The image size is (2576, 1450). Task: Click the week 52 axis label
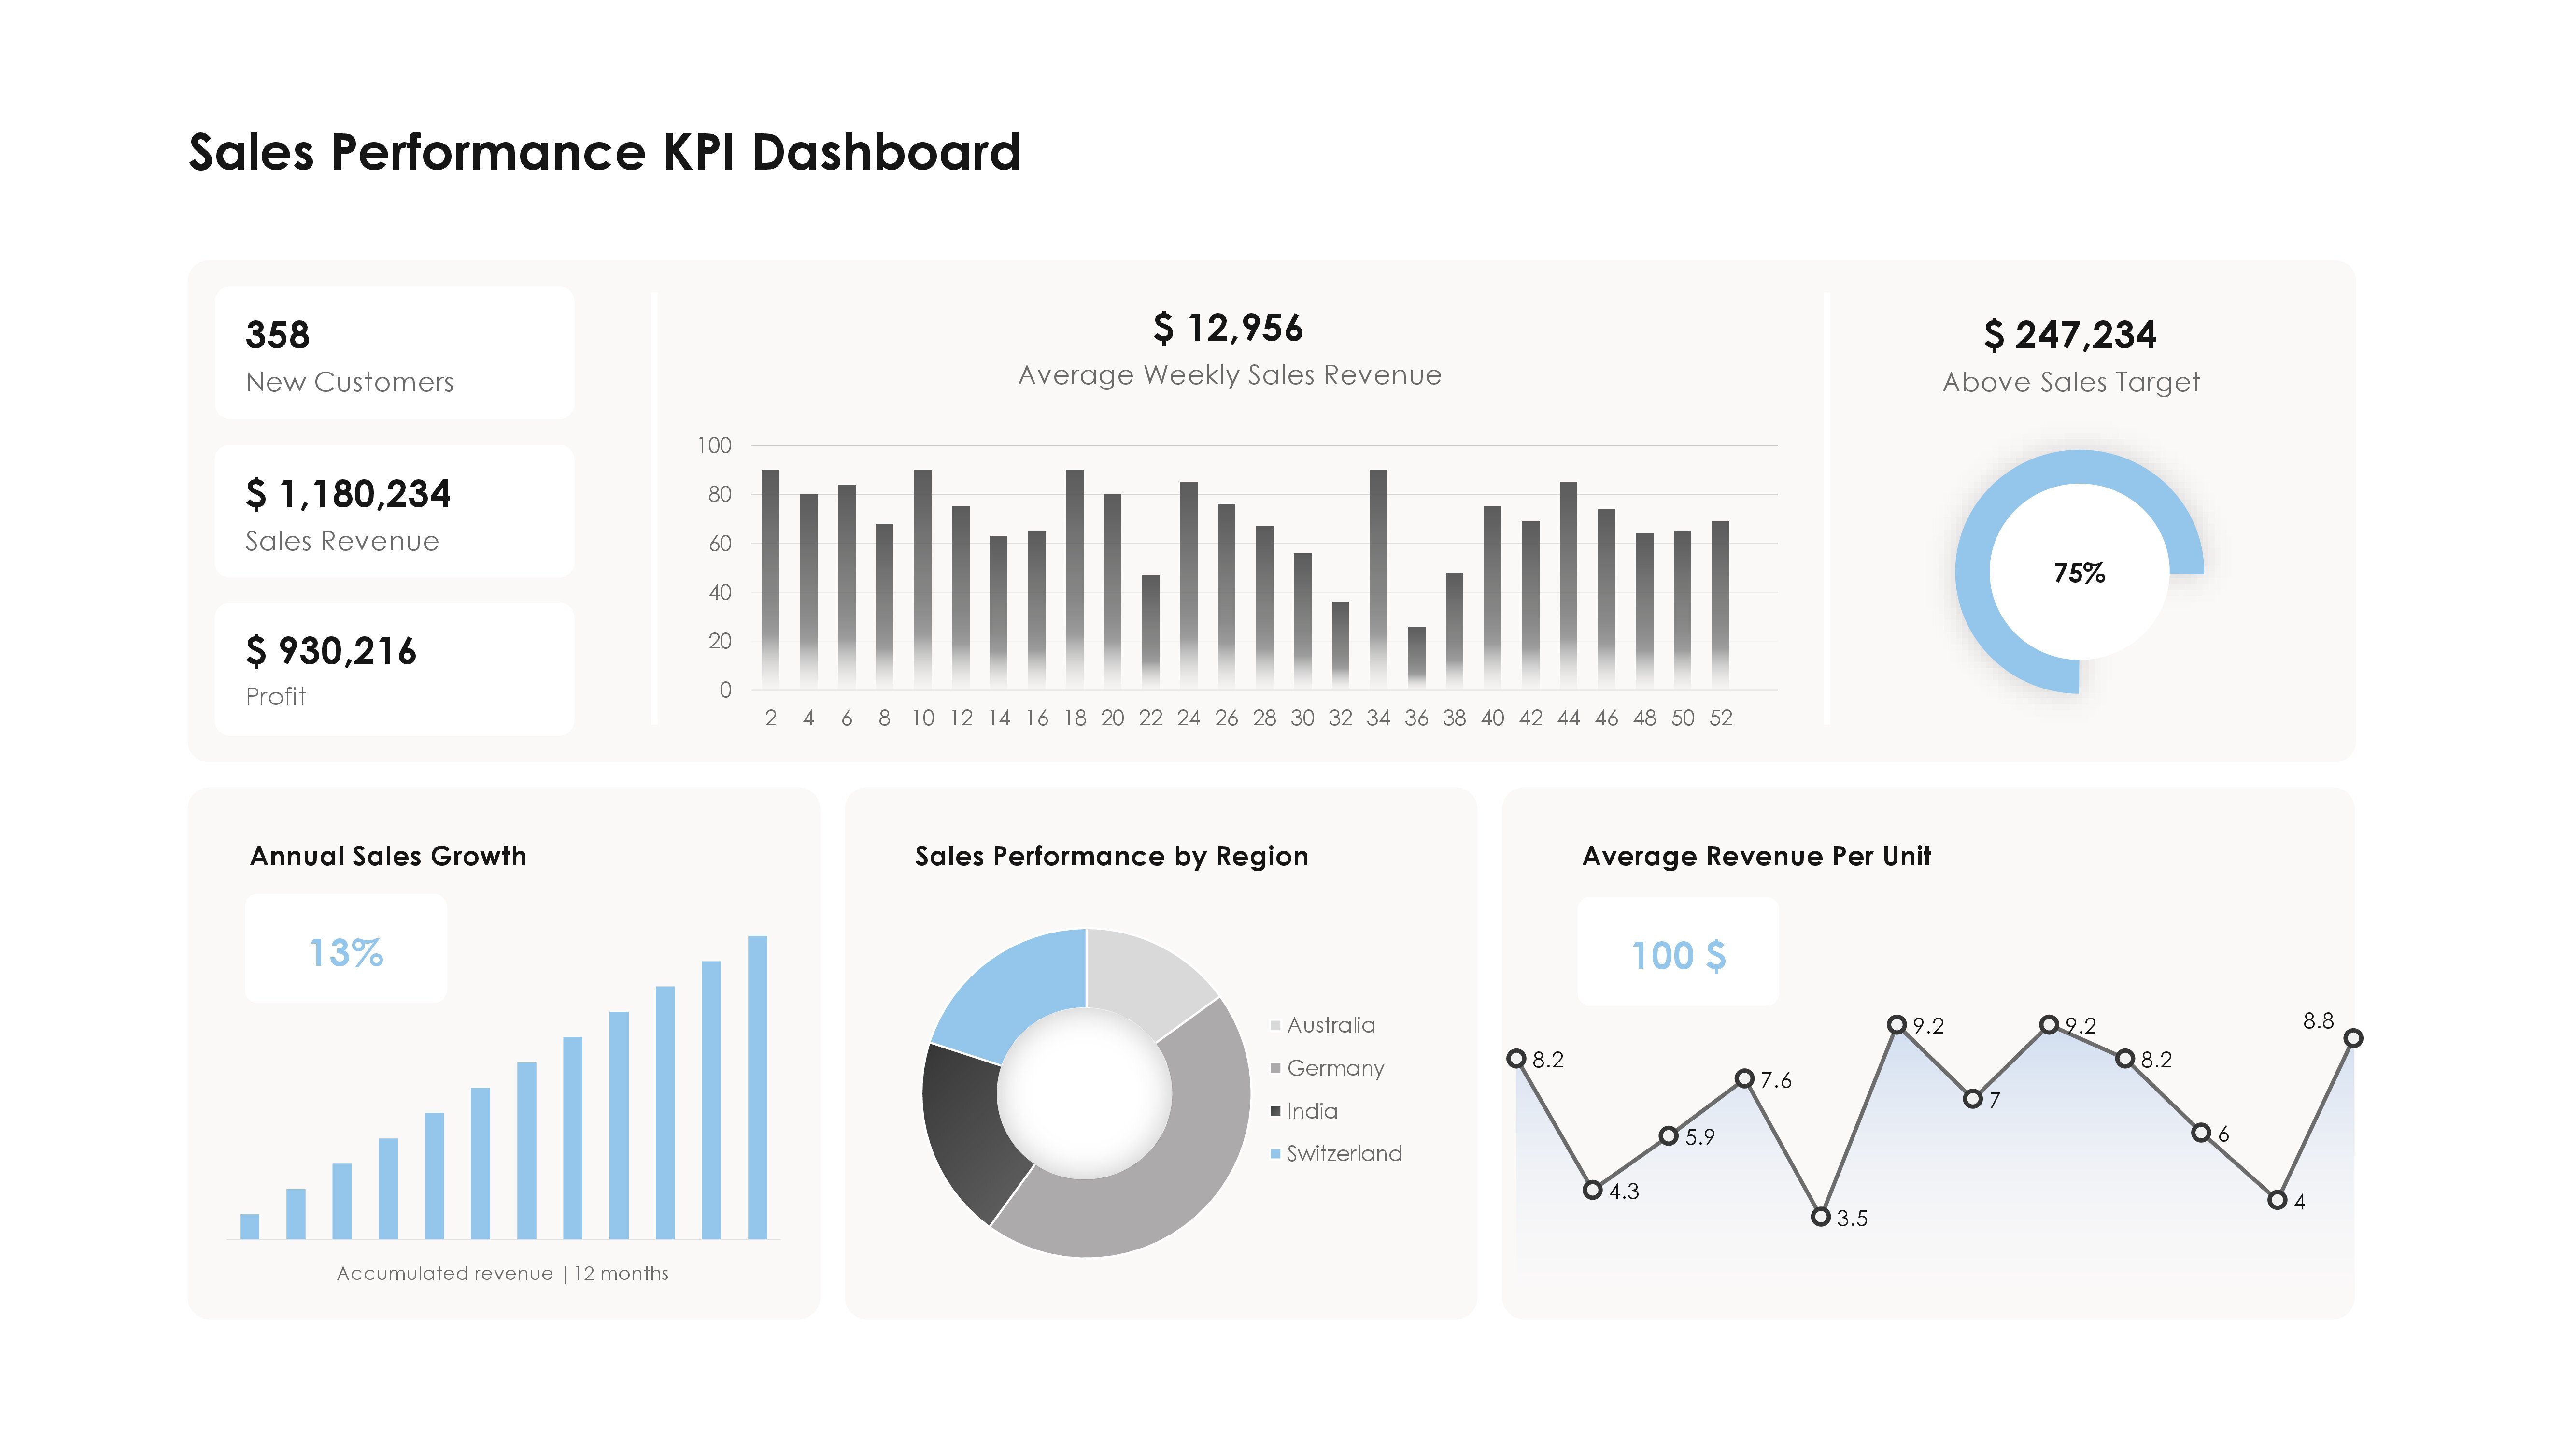1721,718
